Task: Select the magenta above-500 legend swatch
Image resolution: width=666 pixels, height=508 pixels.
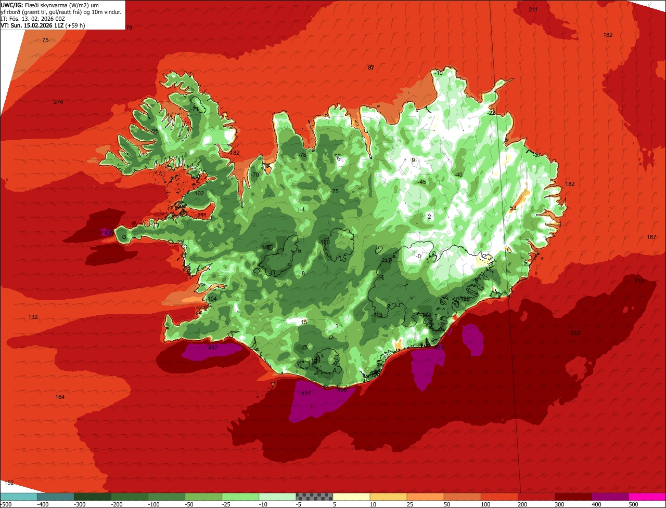Action: tap(647, 497)
